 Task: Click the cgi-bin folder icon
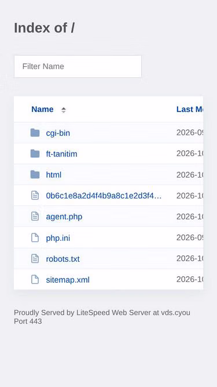point(35,133)
